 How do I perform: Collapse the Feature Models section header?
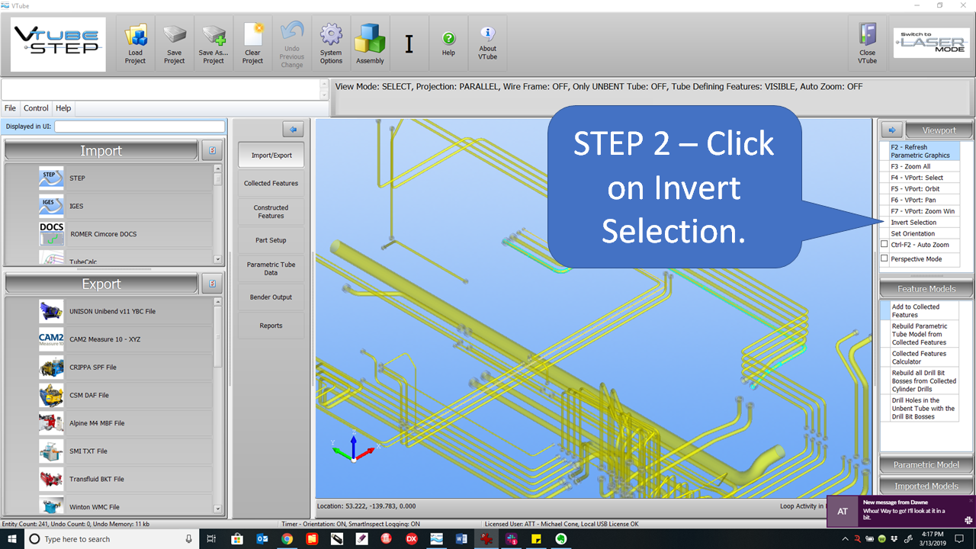pyautogui.click(x=926, y=289)
